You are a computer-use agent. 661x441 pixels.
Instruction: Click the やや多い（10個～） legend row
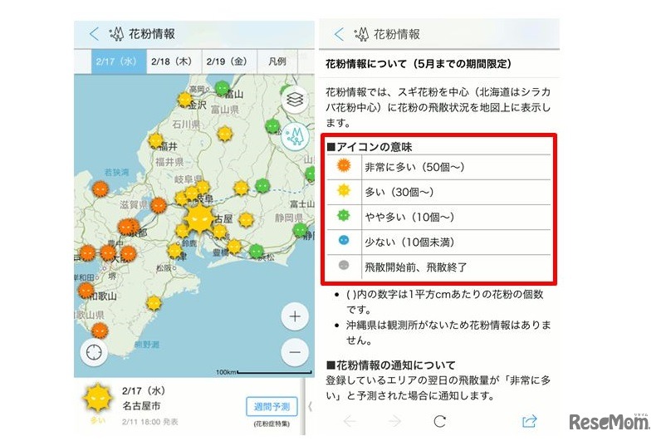point(438,217)
